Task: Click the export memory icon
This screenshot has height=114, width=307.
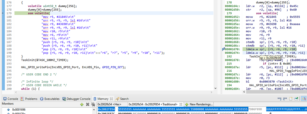Action: [x=285, y=99]
